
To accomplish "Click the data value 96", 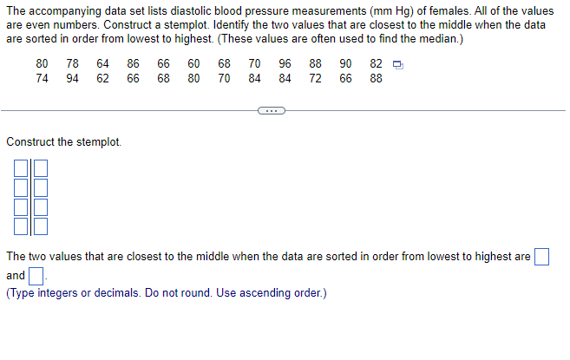I will point(285,63).
